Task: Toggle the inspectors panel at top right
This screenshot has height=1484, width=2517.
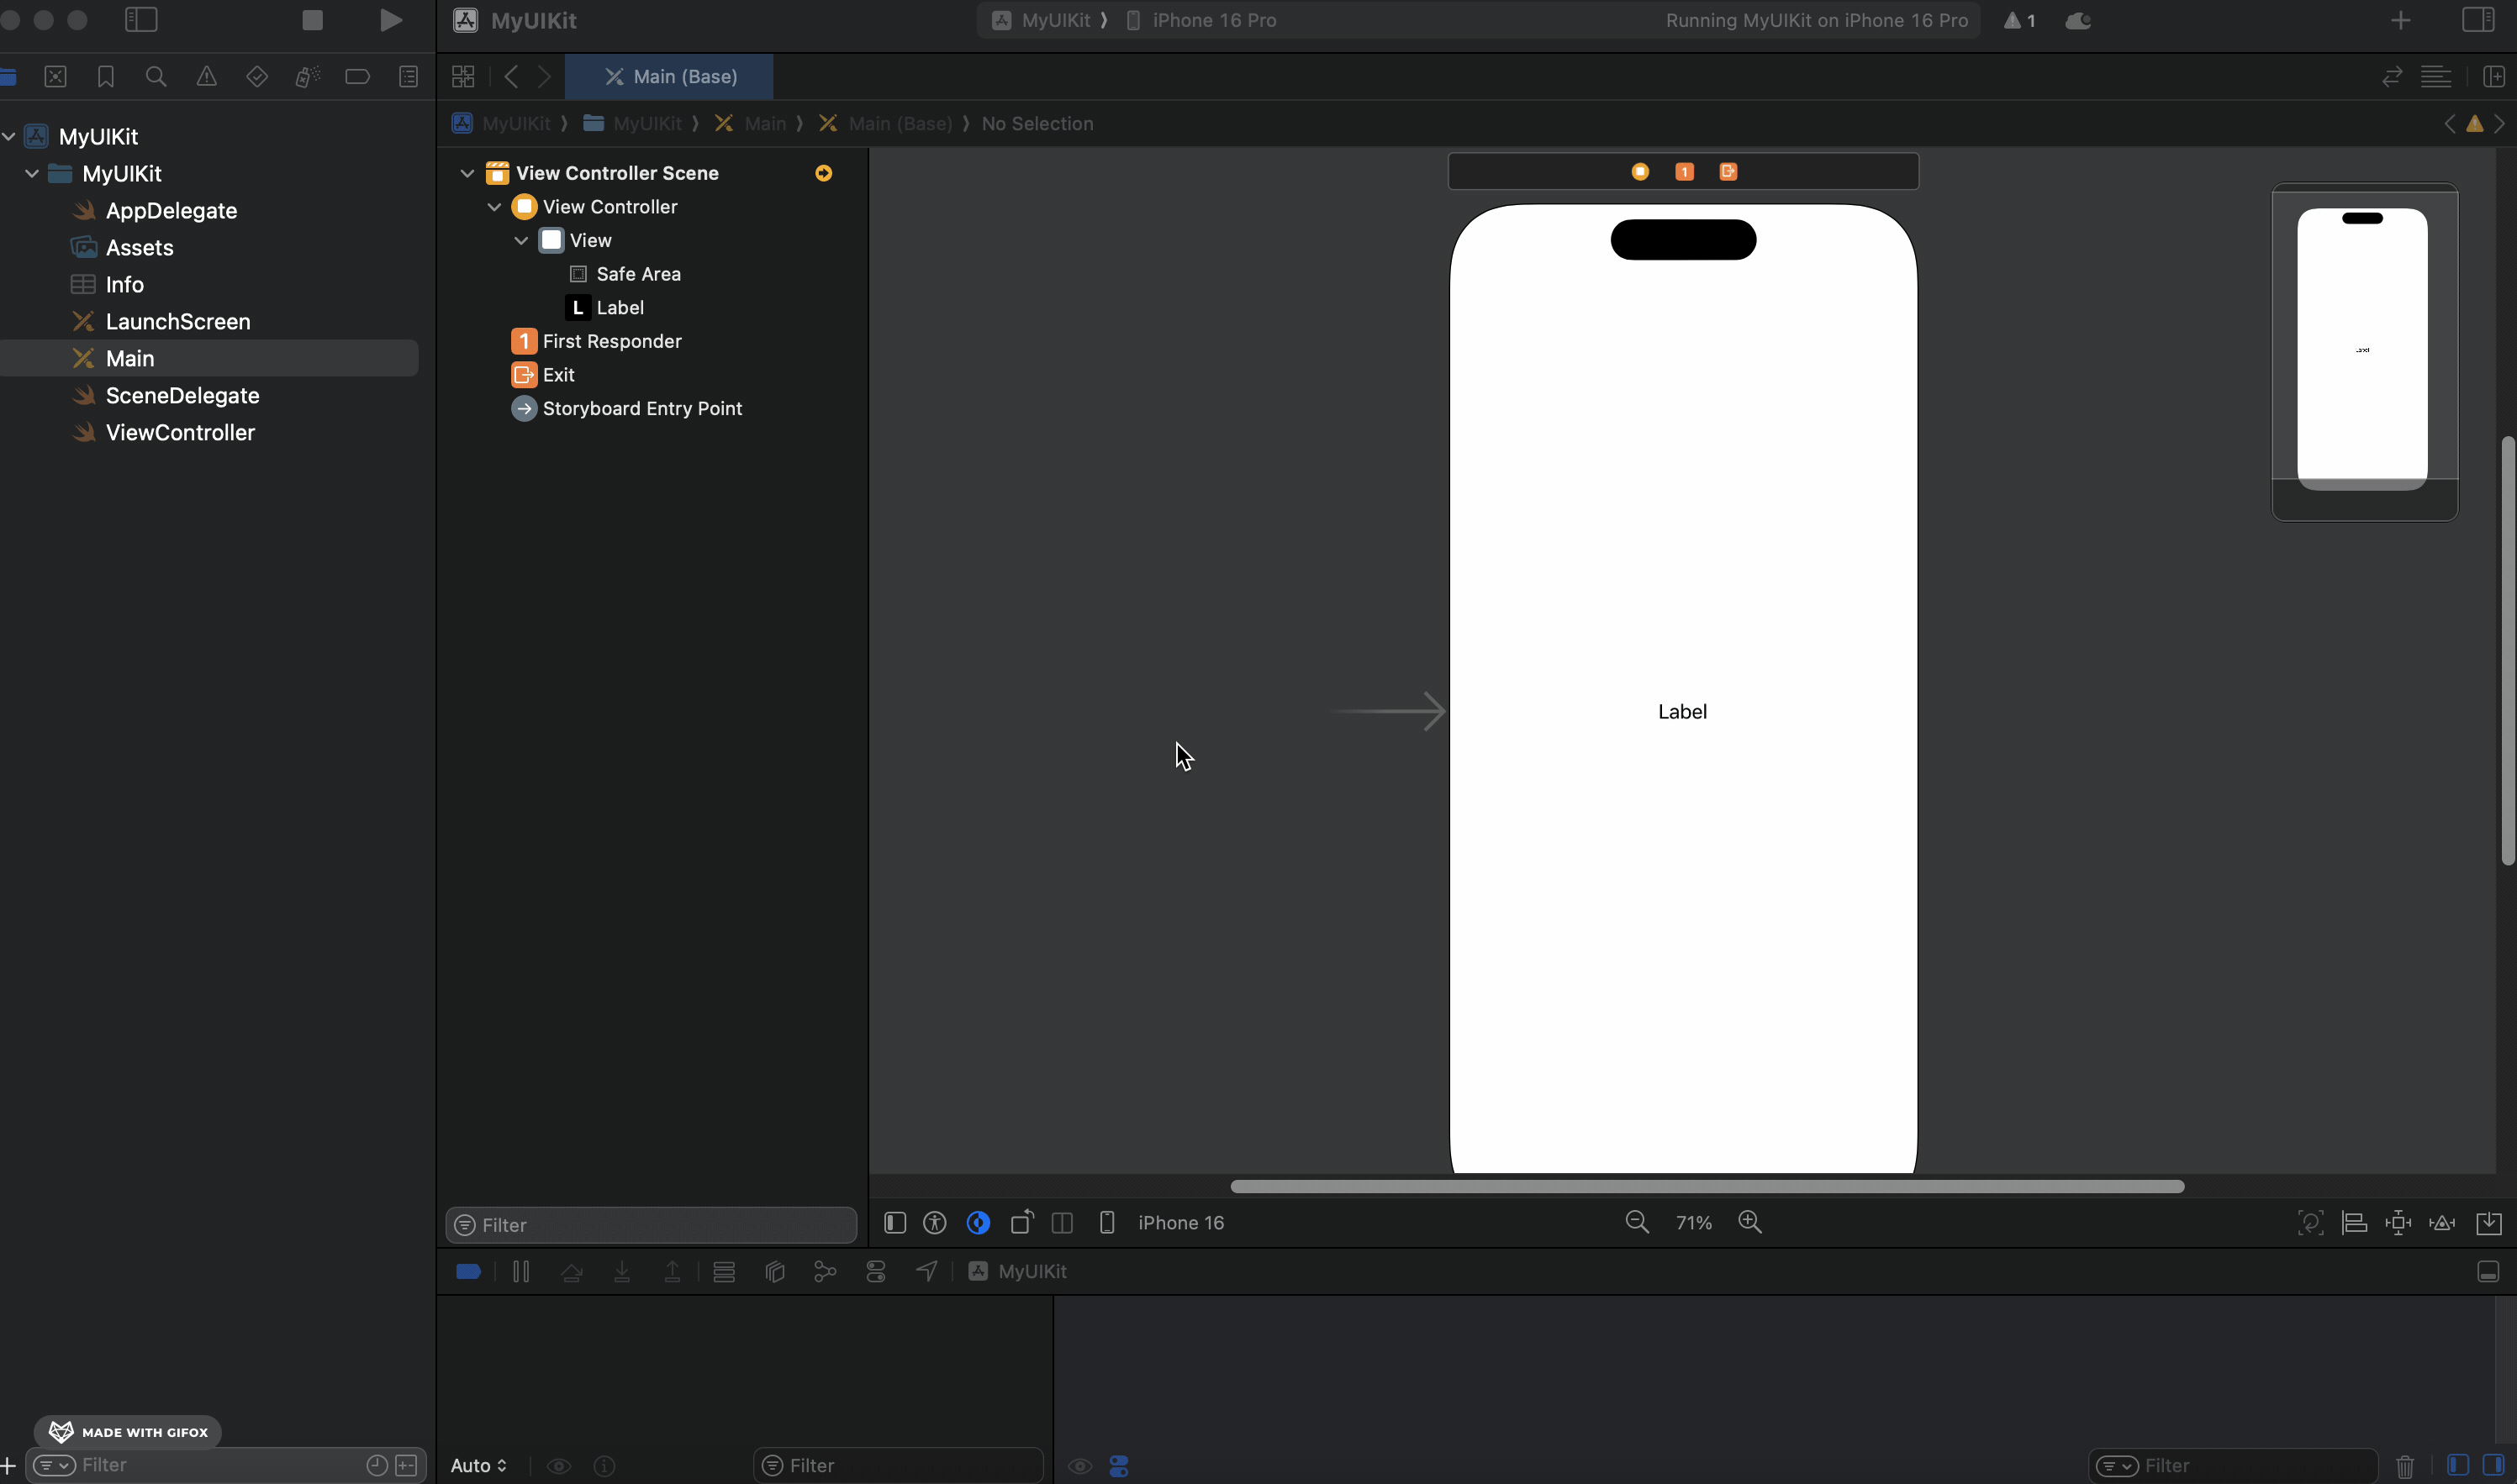Action: (x=2478, y=20)
